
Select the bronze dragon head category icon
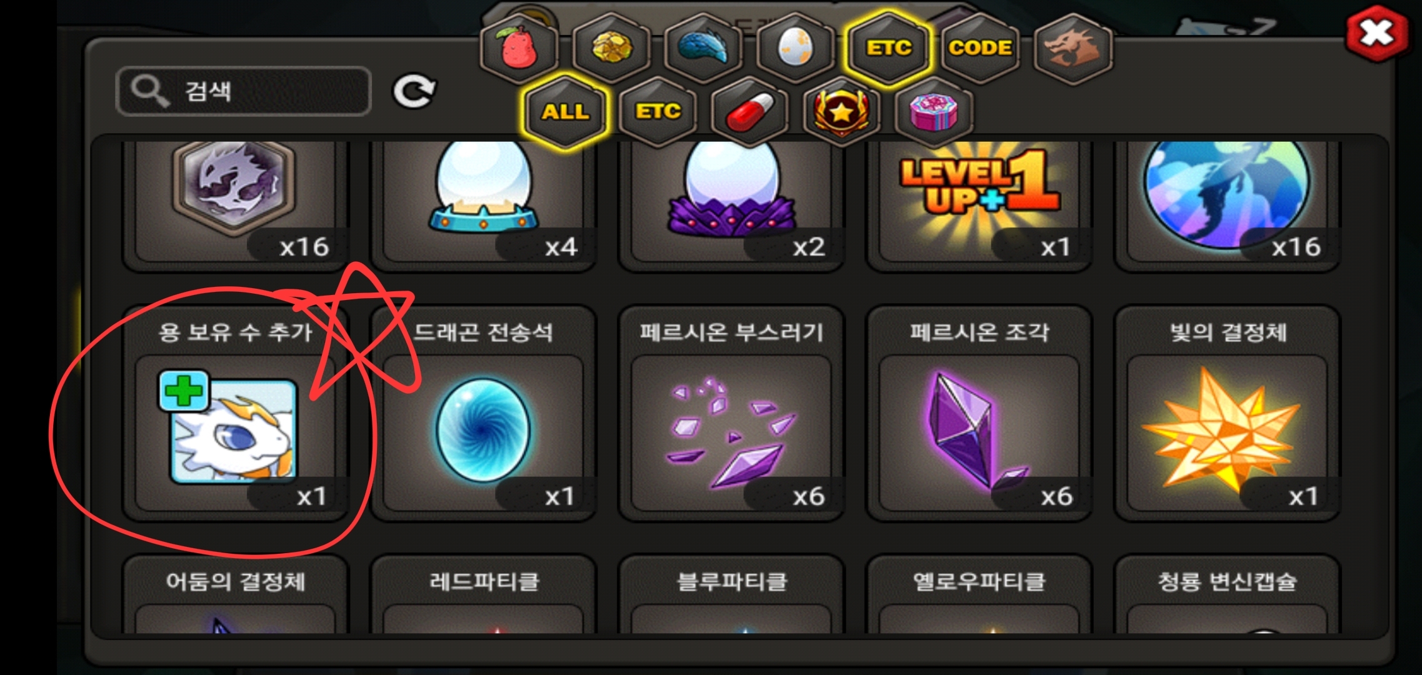pos(1073,47)
